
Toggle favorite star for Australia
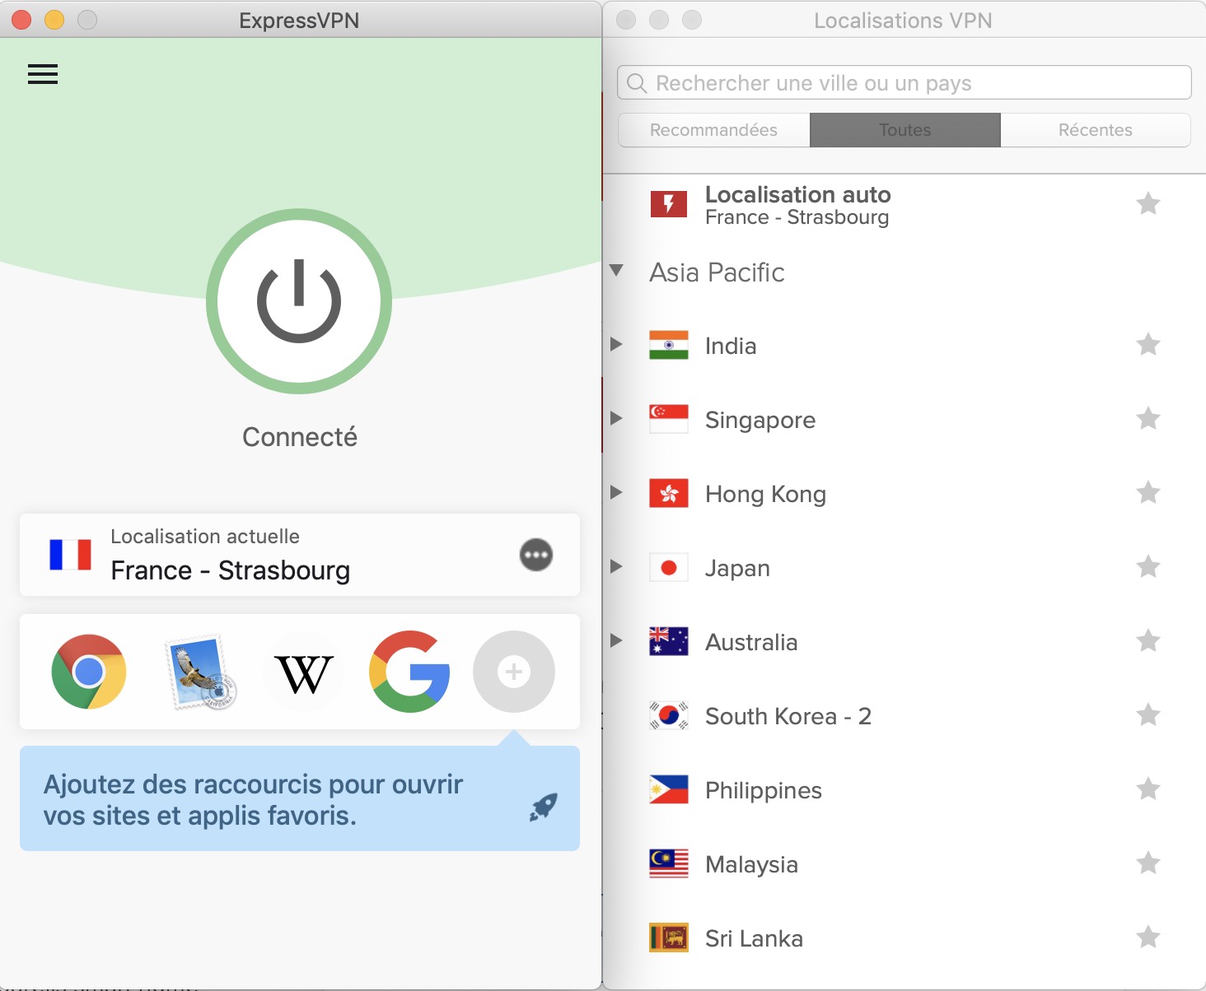1148,640
